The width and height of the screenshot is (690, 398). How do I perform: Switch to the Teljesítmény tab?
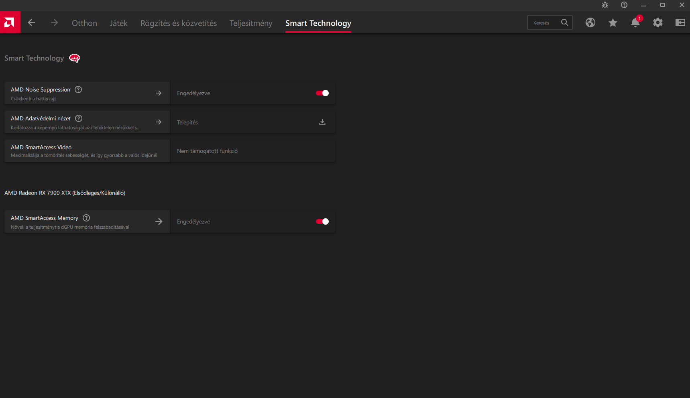coord(251,23)
